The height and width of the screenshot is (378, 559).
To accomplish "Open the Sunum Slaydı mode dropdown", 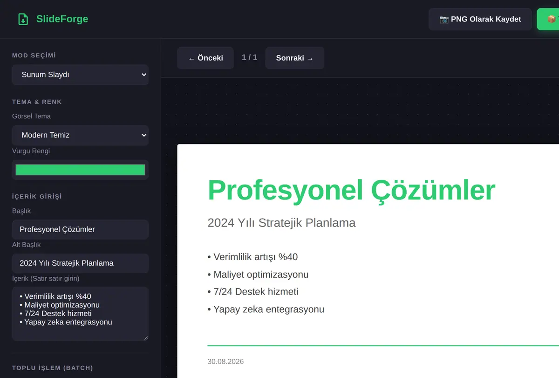I will pos(80,75).
